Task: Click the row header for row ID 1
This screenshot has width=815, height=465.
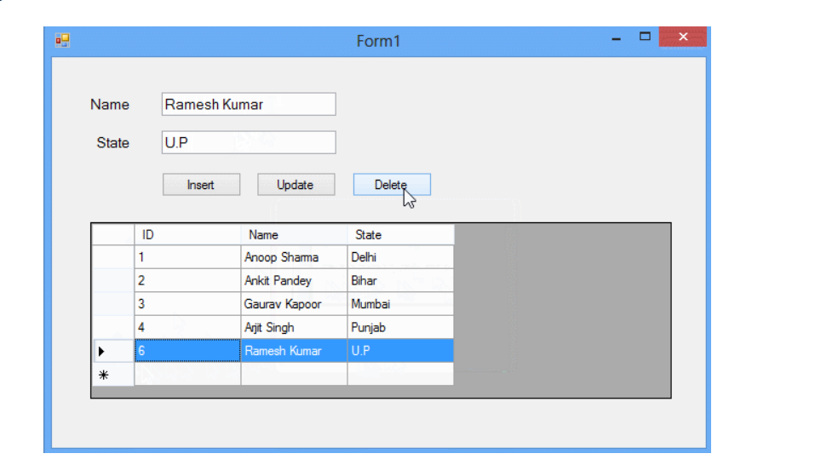Action: (x=112, y=257)
